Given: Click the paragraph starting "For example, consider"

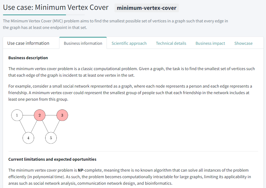Looking at the screenshot, I should pos(130,92).
